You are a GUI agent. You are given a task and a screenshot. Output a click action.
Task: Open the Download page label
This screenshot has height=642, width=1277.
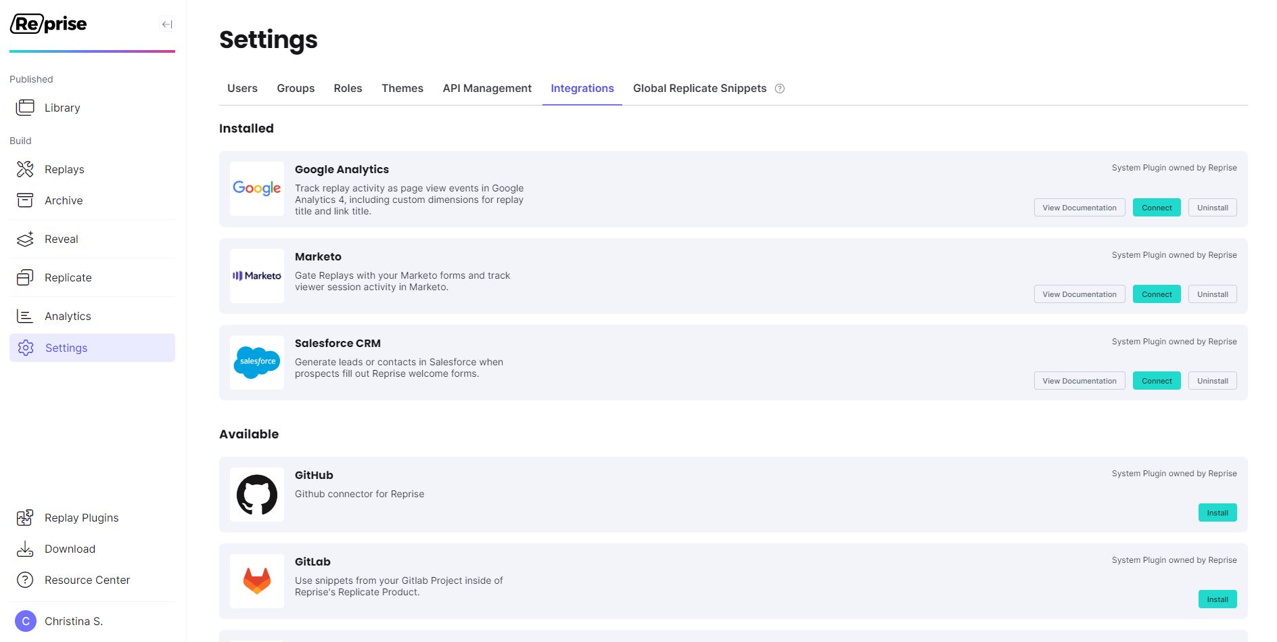[70, 549]
